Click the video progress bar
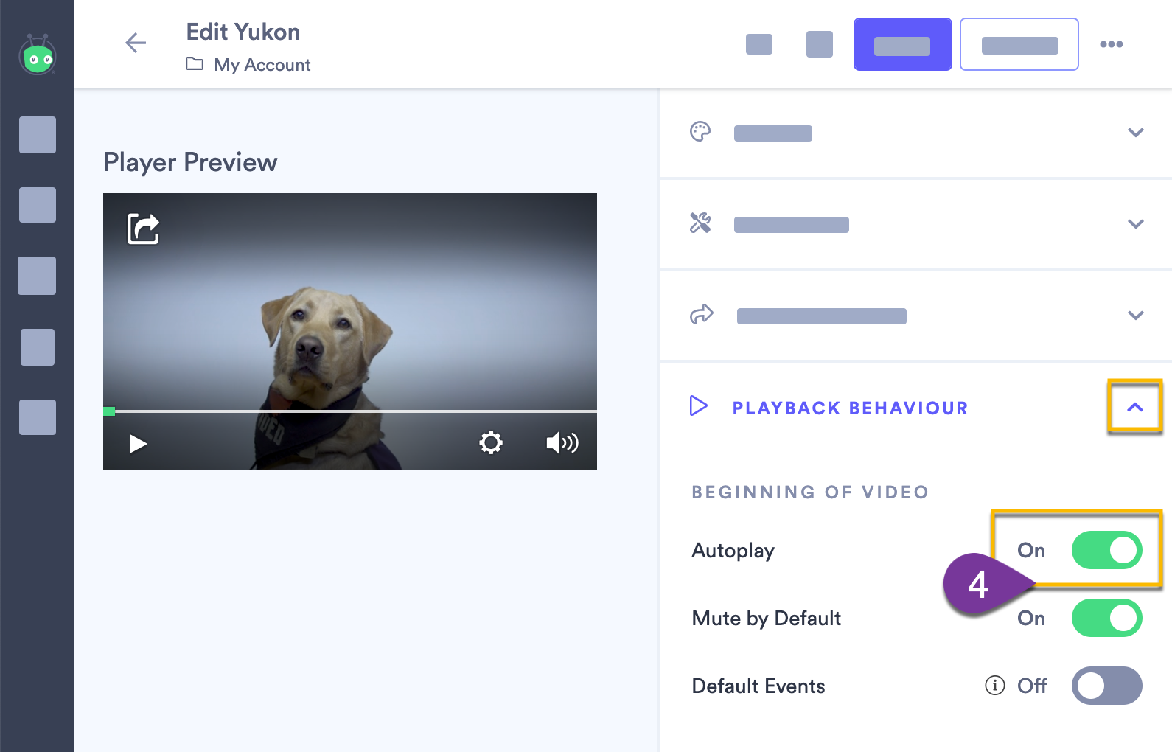 coord(350,411)
